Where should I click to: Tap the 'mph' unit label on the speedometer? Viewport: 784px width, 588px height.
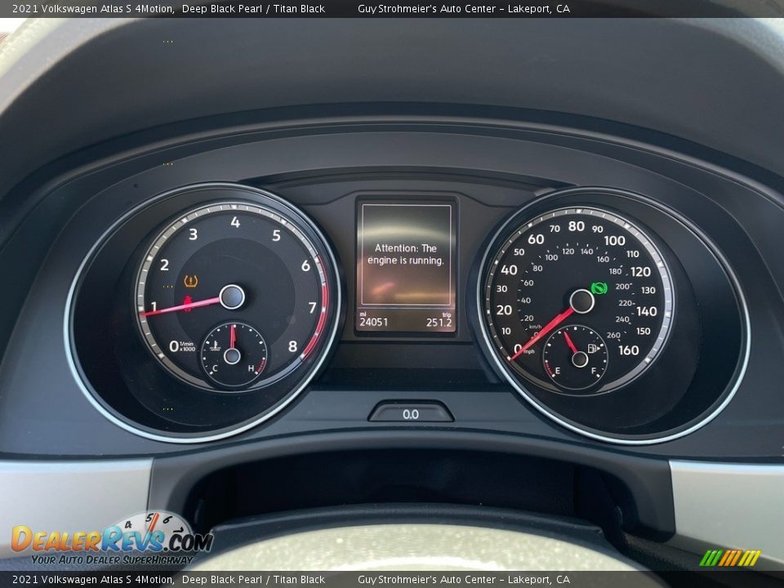tap(529, 351)
